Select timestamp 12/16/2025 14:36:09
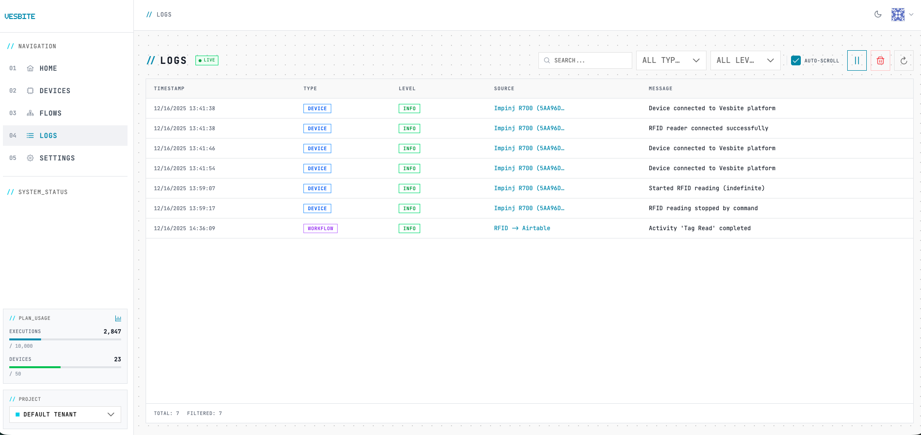 (185, 228)
